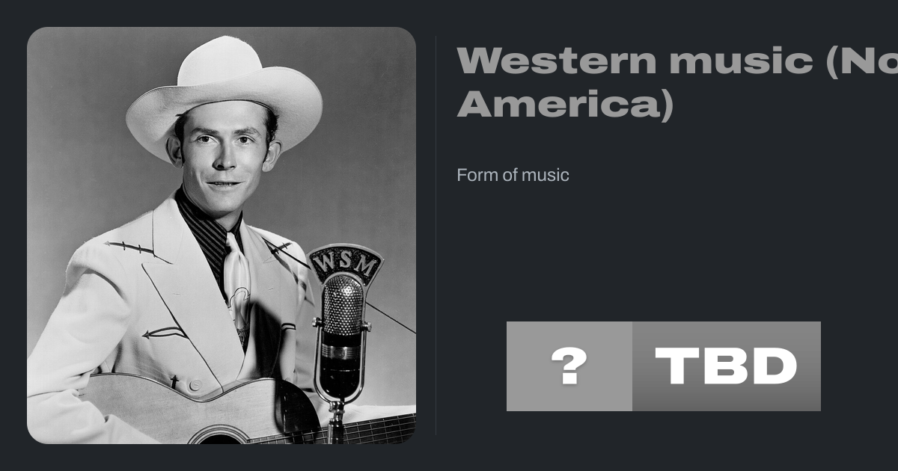Click the arrow embroidery on jacket lapel
The image size is (898, 471).
(x=165, y=332)
